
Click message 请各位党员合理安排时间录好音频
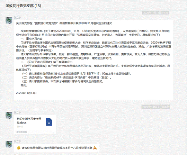pos(57,148)
